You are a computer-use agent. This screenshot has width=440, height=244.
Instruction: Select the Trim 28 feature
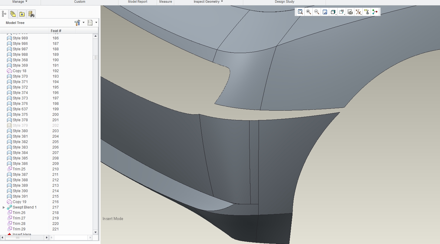19,224
